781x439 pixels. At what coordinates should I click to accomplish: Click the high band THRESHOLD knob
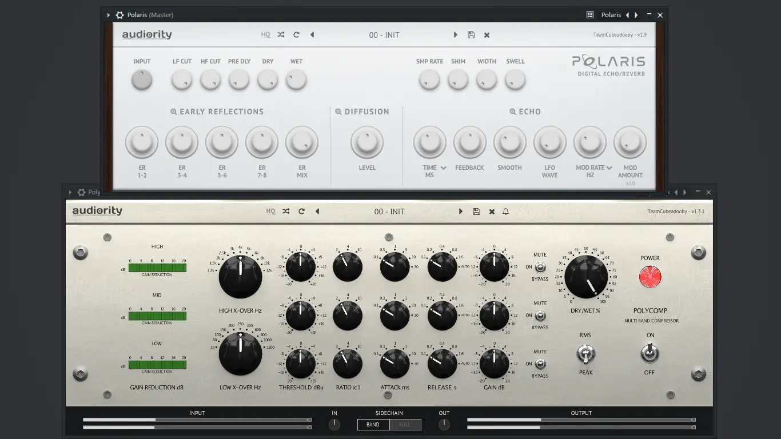[301, 267]
